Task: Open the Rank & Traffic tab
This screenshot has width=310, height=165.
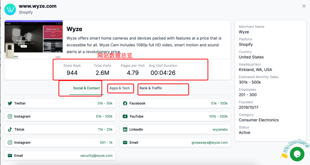Action: (x=151, y=88)
